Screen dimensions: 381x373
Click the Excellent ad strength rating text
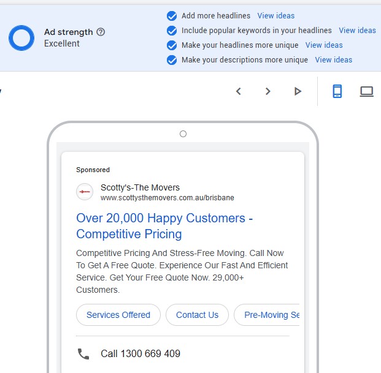[x=62, y=43]
